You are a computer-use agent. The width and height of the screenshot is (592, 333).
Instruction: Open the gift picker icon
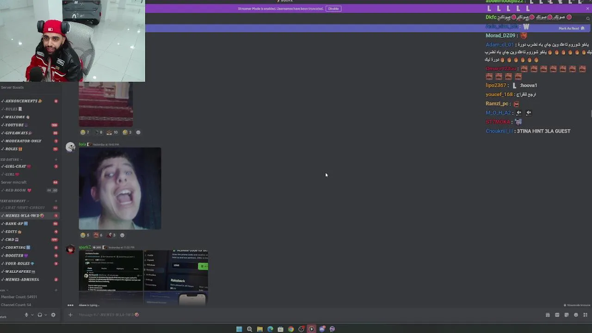(548, 315)
